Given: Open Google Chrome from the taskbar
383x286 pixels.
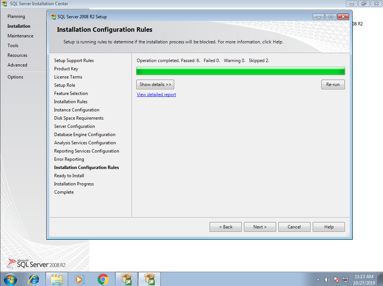Looking at the screenshot, I should (x=103, y=279).
